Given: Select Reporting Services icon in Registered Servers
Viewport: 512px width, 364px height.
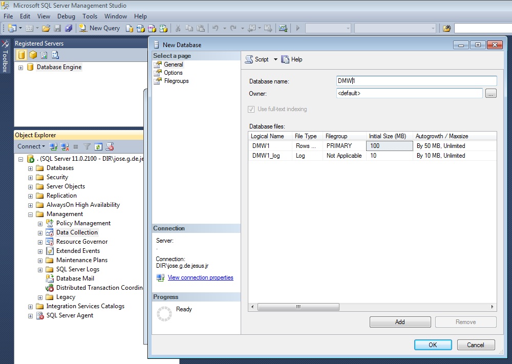Looking at the screenshot, I should [44, 55].
